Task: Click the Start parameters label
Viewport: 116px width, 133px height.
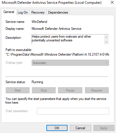Action: click(17, 111)
